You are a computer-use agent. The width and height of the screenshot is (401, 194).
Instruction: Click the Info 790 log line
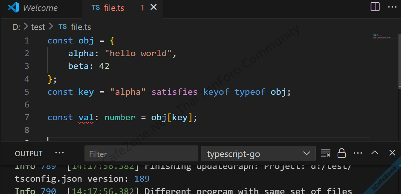pos(183,191)
